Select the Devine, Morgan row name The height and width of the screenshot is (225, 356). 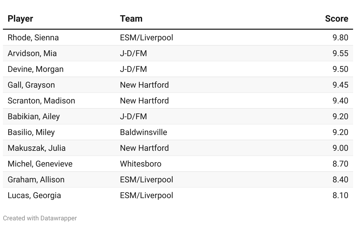click(36, 69)
